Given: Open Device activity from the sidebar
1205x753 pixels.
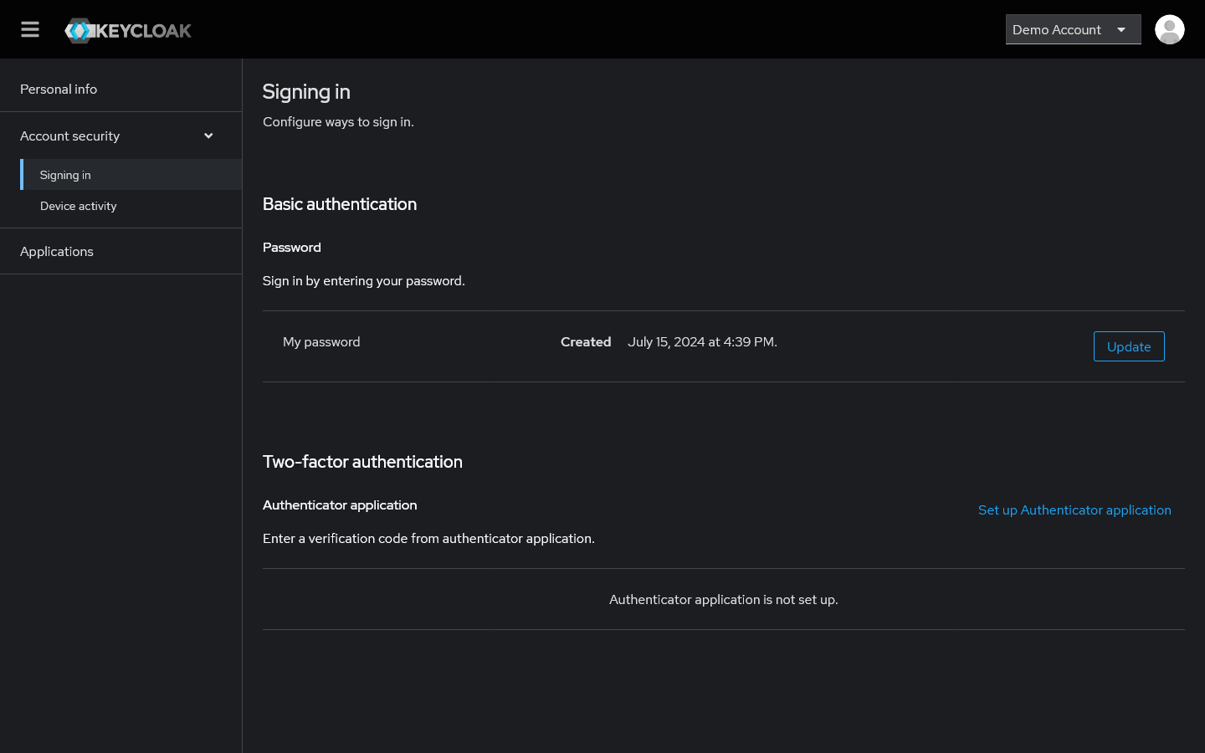Looking at the screenshot, I should pos(78,206).
